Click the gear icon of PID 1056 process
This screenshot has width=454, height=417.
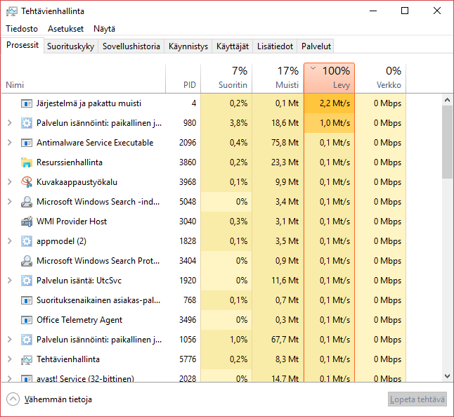click(26, 340)
